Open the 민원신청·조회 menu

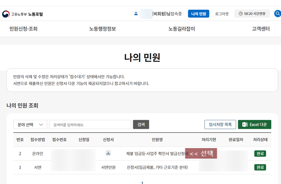pyautogui.click(x=23, y=29)
